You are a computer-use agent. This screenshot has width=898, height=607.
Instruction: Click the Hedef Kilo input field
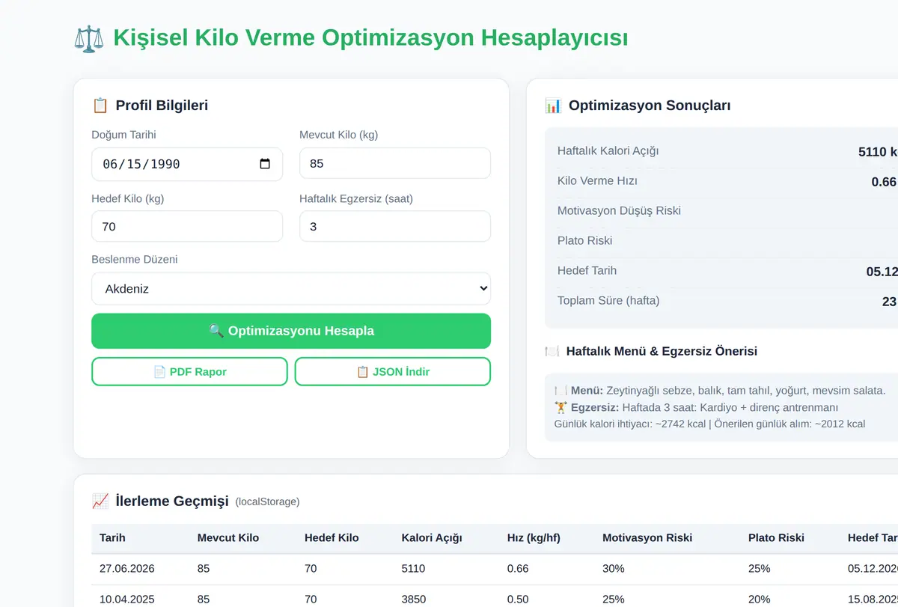(187, 226)
